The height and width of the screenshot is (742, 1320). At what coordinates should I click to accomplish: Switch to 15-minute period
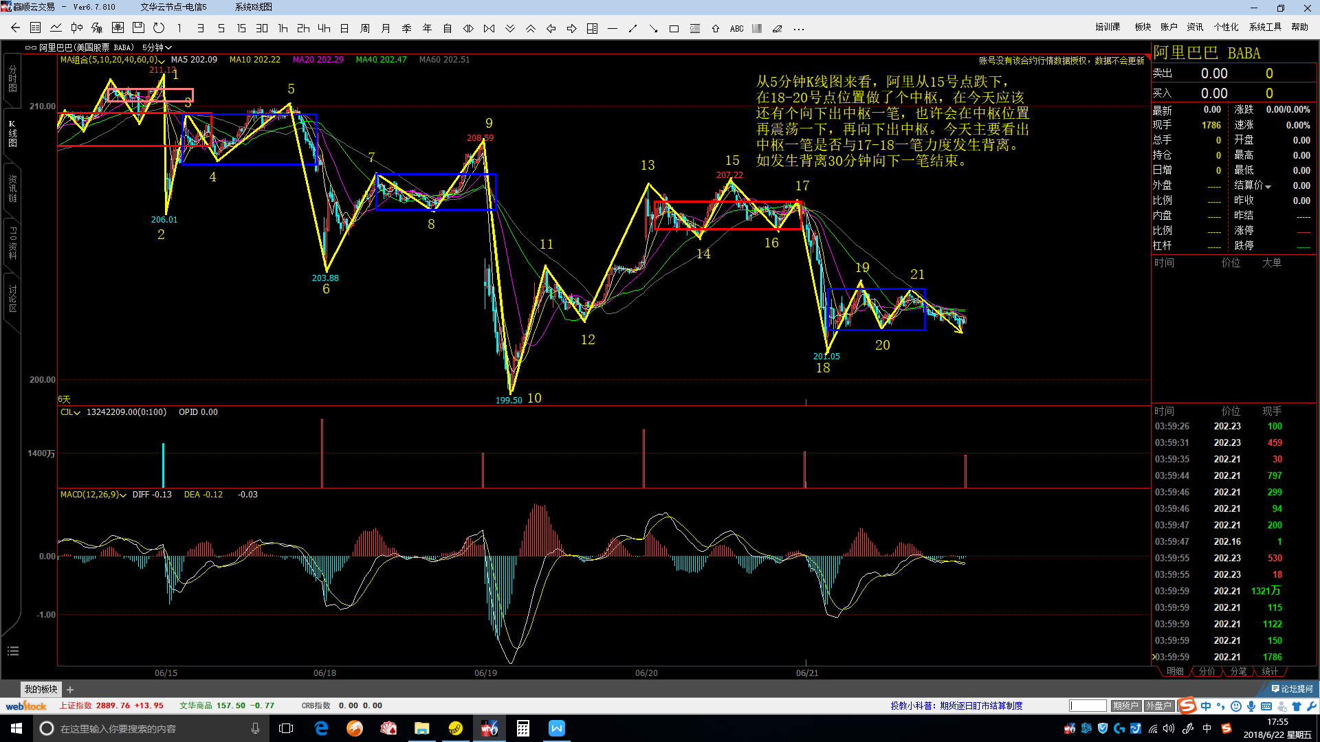(x=241, y=28)
